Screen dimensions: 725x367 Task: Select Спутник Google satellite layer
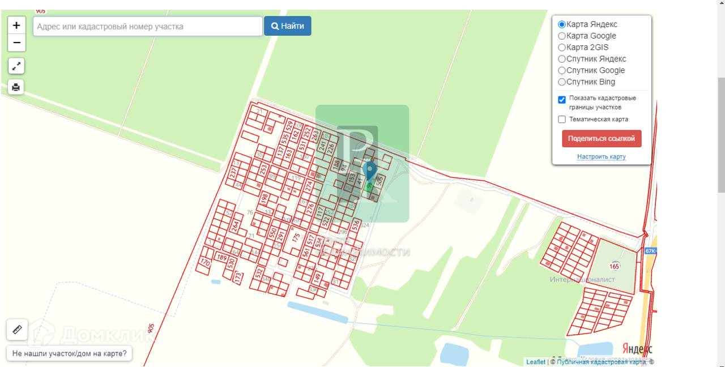point(562,71)
